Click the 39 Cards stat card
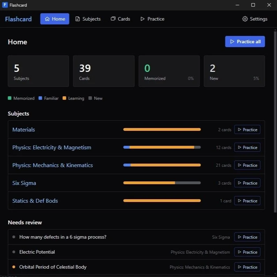Viewport: 277px width, 277px height. coord(104,71)
